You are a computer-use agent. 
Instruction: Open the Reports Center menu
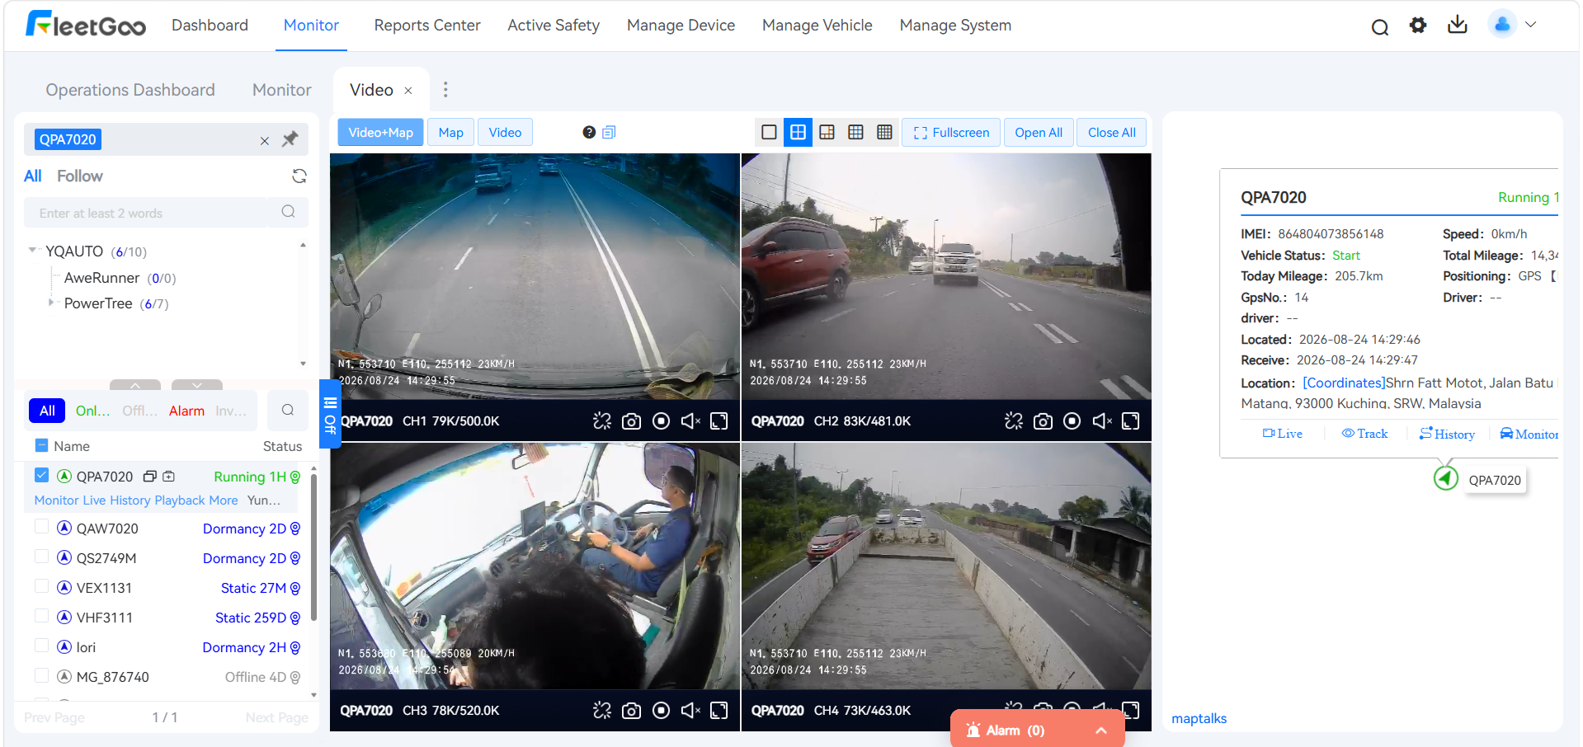coord(427,26)
